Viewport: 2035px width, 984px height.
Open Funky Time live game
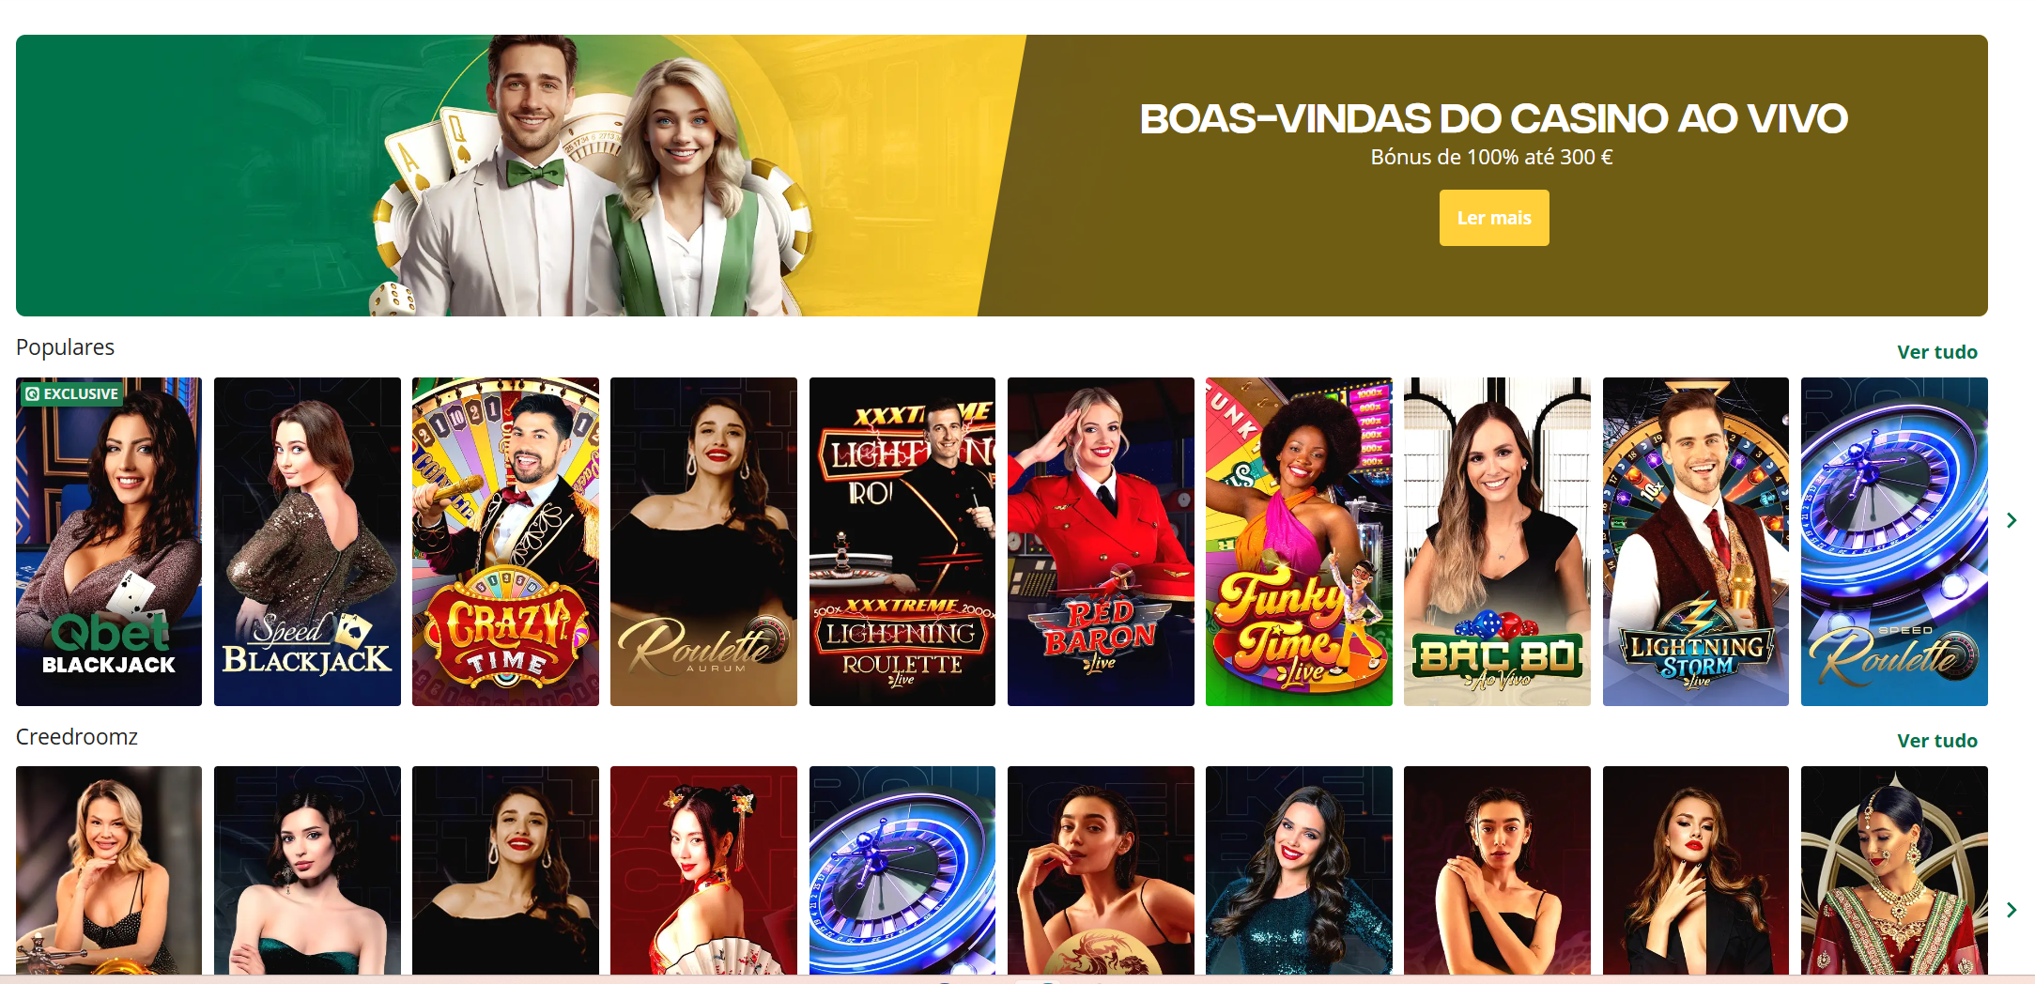click(1299, 542)
